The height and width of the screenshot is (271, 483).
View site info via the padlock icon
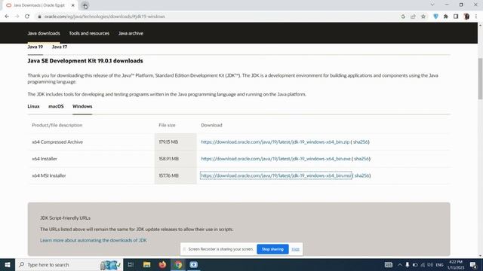click(x=39, y=17)
